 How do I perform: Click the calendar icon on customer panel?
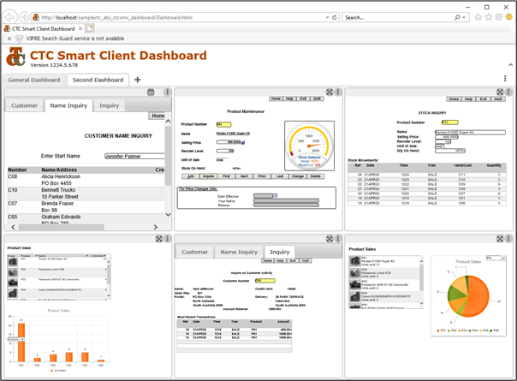point(151,92)
